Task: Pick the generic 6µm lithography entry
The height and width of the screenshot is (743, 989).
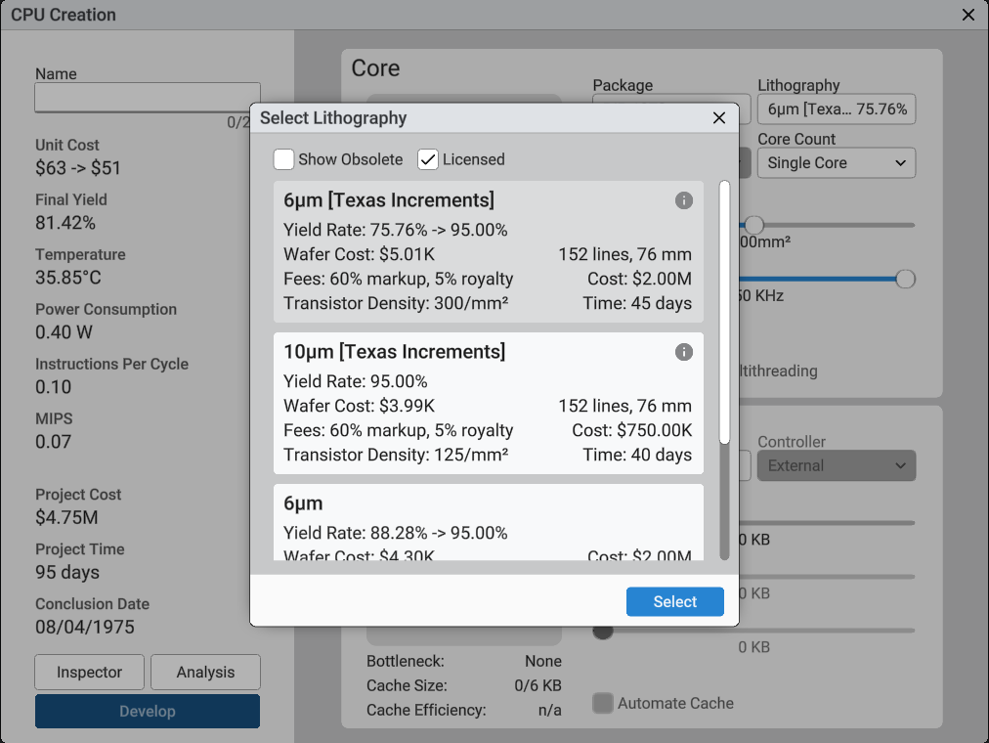Action: 489,523
